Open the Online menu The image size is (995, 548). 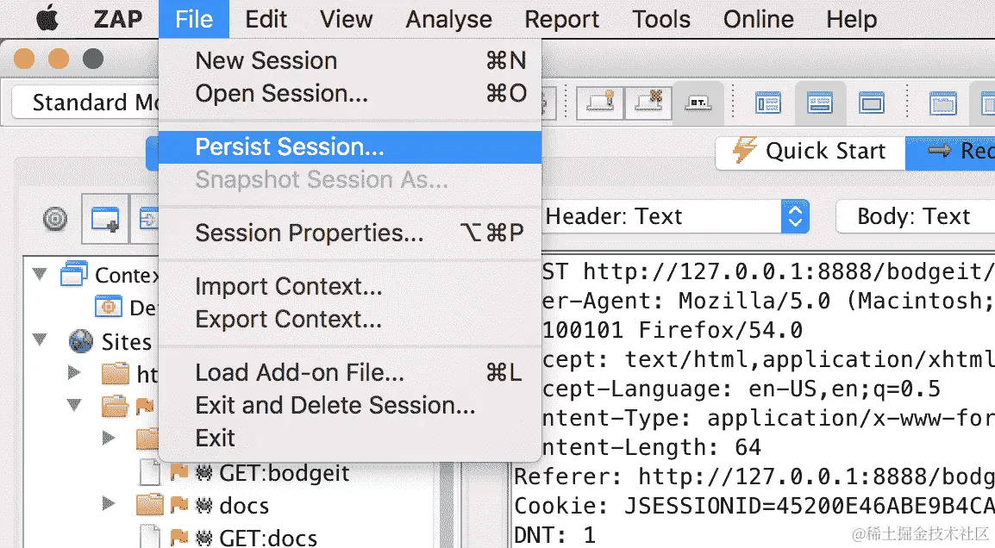(758, 19)
